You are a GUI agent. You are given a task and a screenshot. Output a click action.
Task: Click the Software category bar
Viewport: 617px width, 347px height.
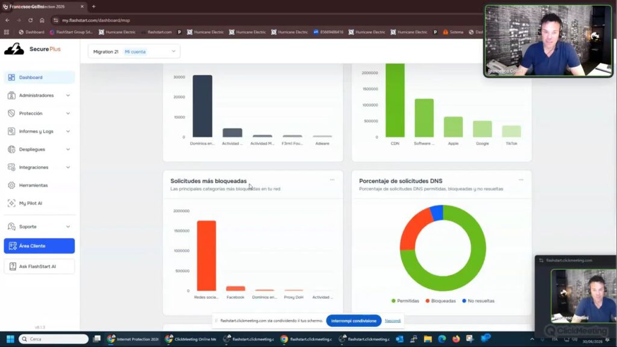pos(424,118)
